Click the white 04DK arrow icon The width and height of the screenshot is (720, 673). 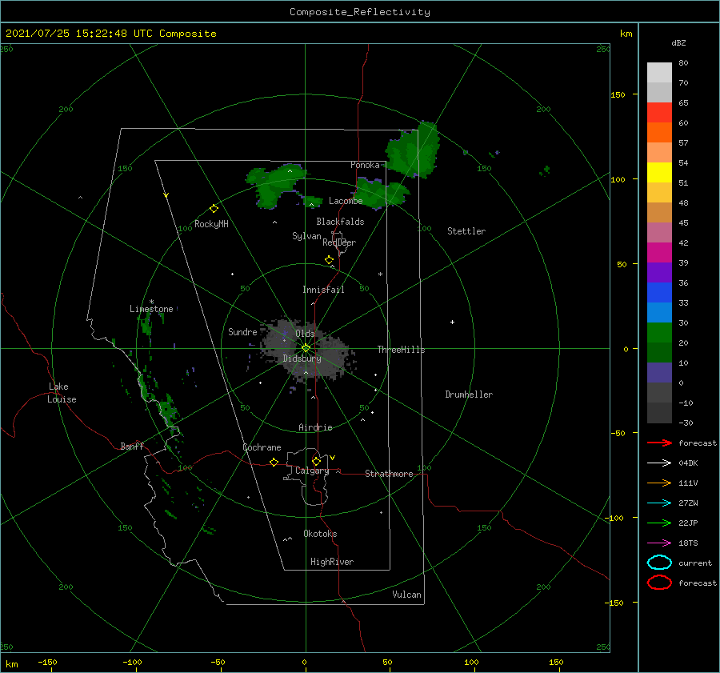659,463
